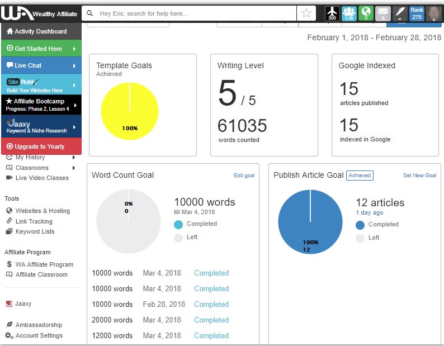The width and height of the screenshot is (444, 346).
Task: Click the teal Completed legend dot
Action: [x=178, y=224]
